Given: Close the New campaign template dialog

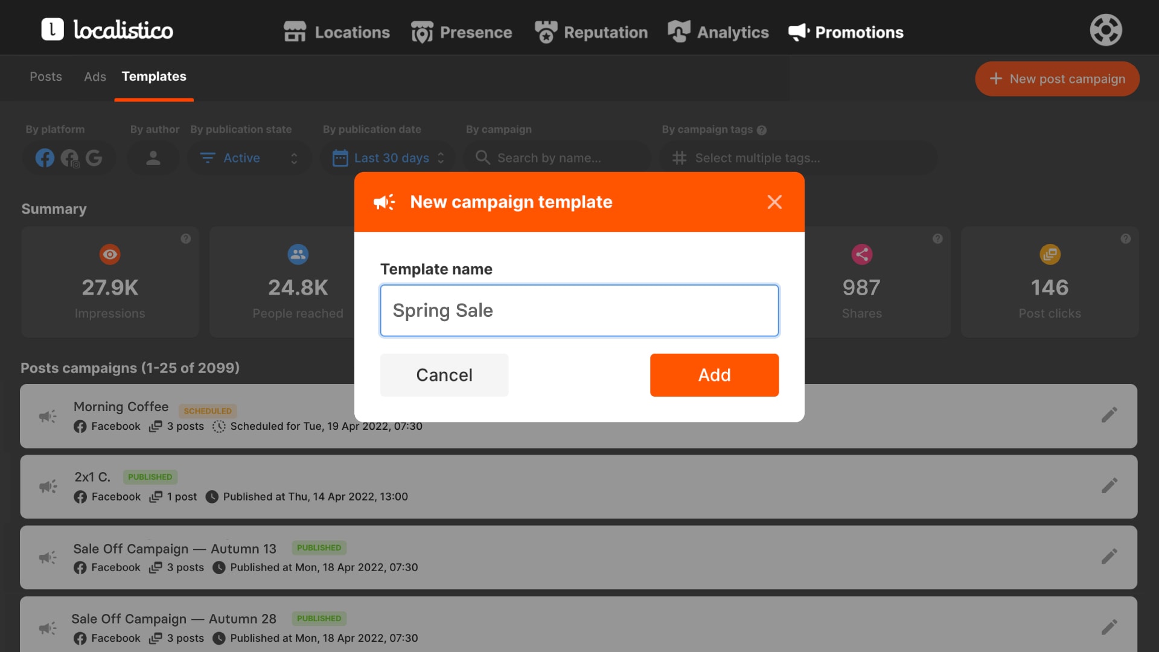Looking at the screenshot, I should coord(774,202).
